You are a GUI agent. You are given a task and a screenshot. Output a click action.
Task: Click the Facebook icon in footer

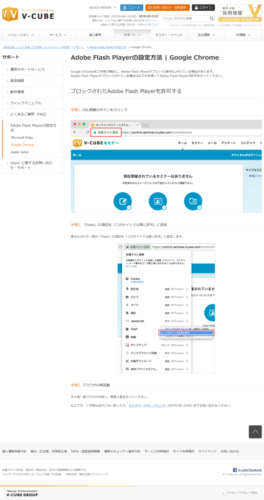[x=235, y=470]
